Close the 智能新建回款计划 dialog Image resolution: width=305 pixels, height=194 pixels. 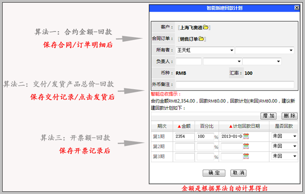click(x=297, y=8)
